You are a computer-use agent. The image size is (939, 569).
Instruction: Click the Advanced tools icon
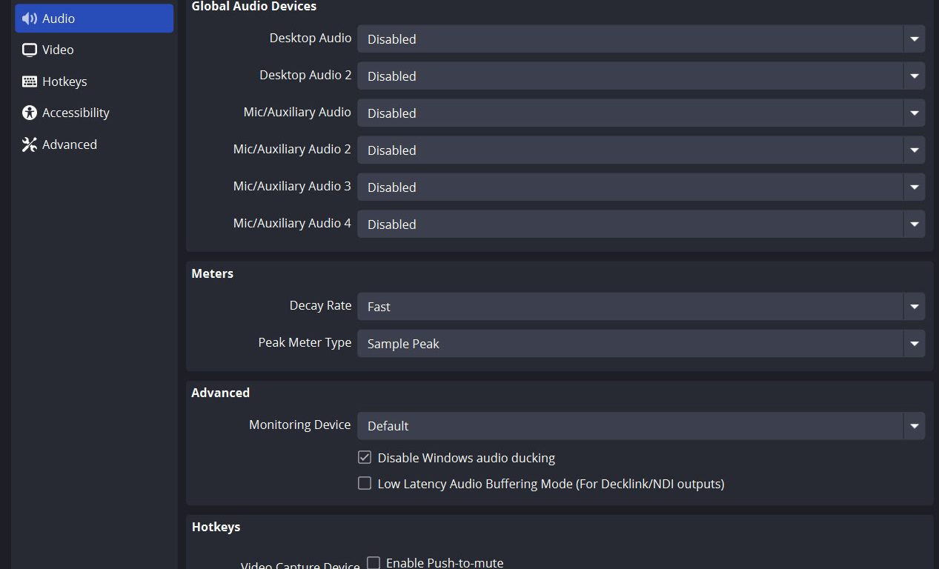[30, 144]
